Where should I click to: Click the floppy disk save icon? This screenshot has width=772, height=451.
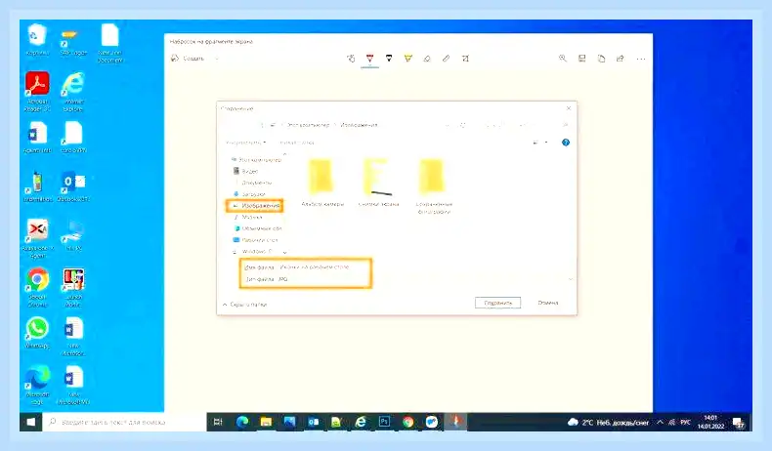[582, 59]
